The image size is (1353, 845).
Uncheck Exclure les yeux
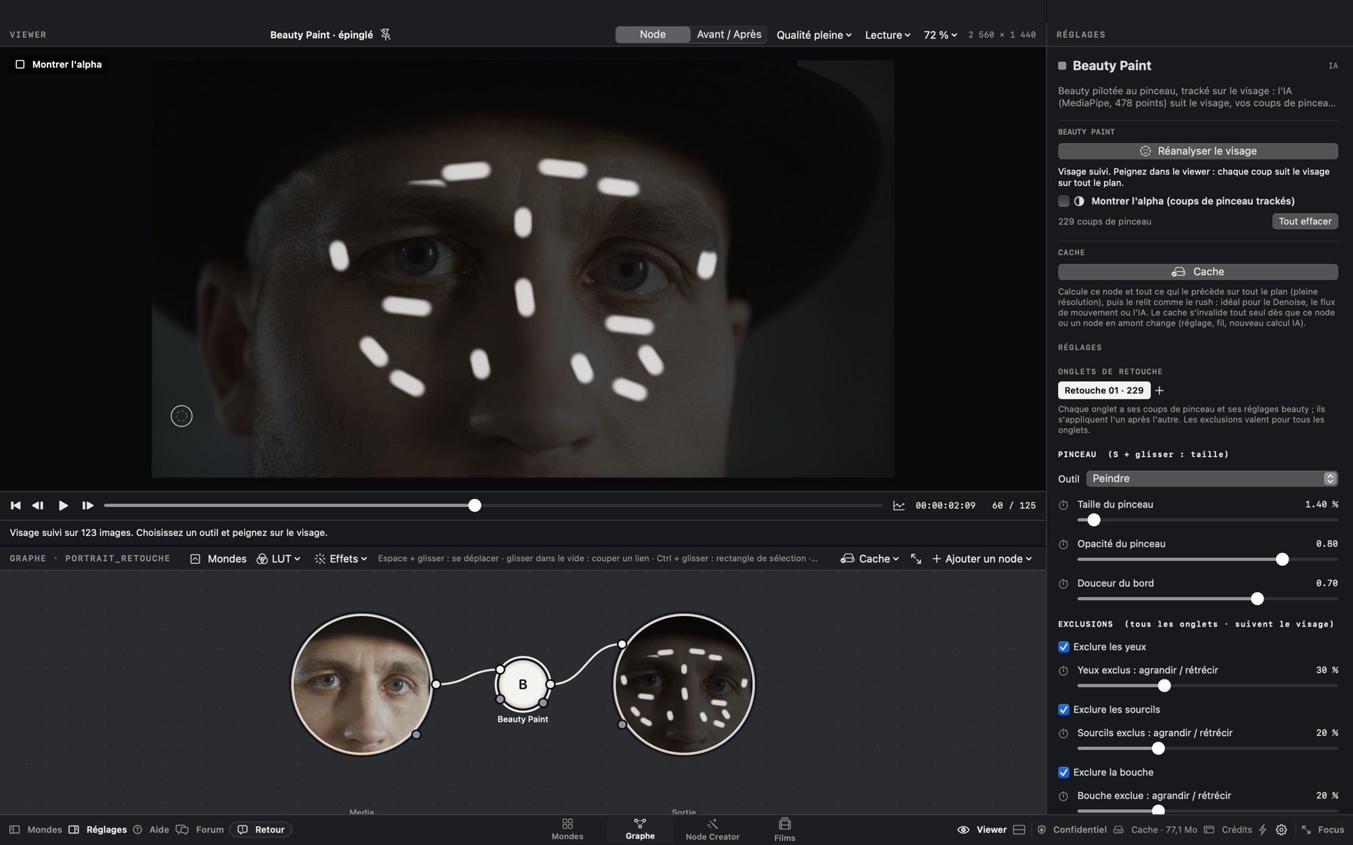pos(1063,647)
